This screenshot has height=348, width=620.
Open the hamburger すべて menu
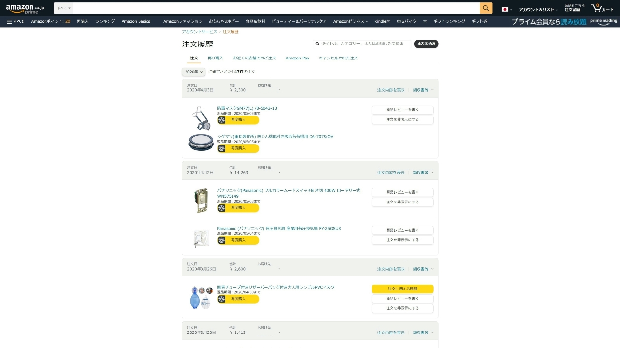pos(15,21)
